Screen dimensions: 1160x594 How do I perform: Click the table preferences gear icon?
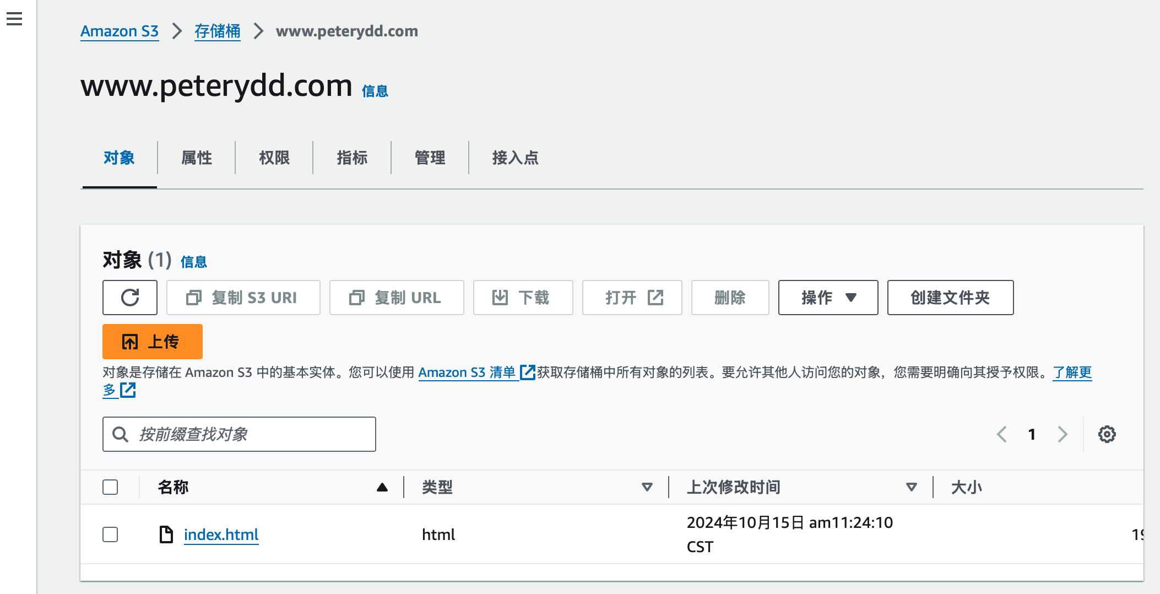[1107, 434]
